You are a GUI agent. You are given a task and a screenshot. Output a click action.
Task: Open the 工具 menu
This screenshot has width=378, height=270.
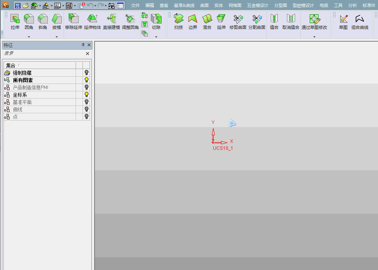pyautogui.click(x=338, y=5)
